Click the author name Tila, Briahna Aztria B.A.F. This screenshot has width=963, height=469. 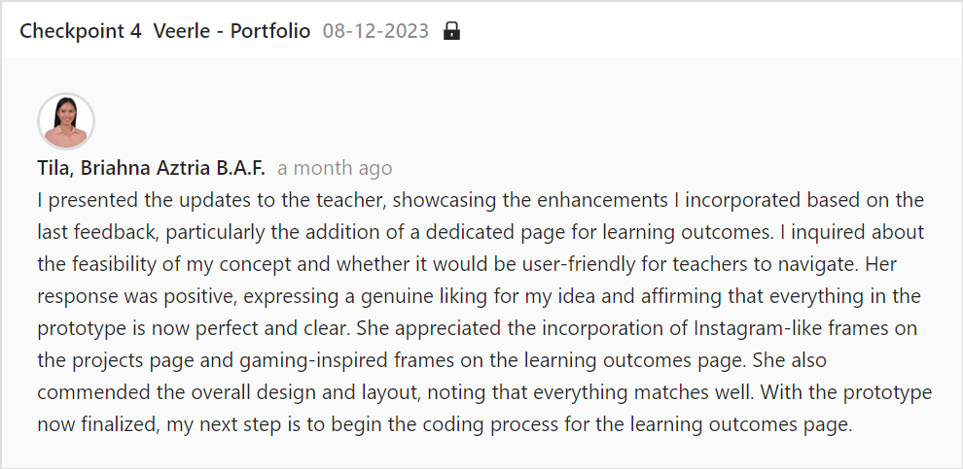(x=151, y=168)
